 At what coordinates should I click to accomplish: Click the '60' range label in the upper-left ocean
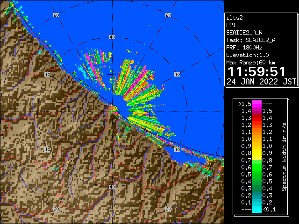[56, 15]
